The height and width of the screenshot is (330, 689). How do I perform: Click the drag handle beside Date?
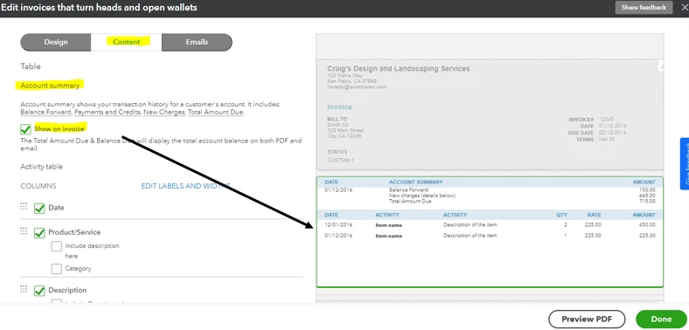24,206
